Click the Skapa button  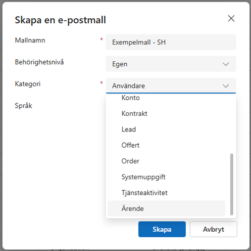tap(162, 229)
